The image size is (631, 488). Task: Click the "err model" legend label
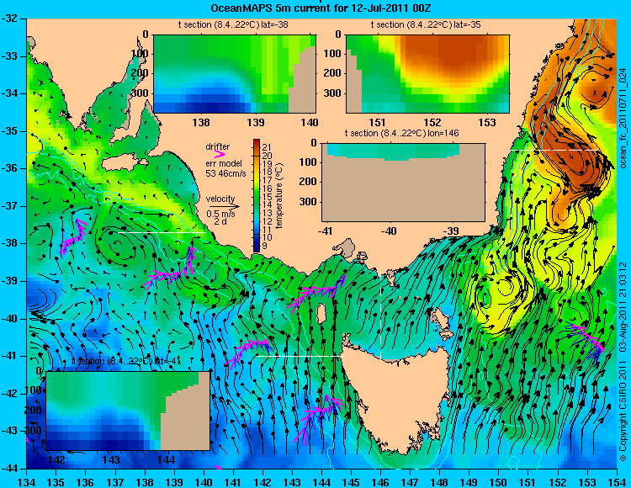point(224,163)
